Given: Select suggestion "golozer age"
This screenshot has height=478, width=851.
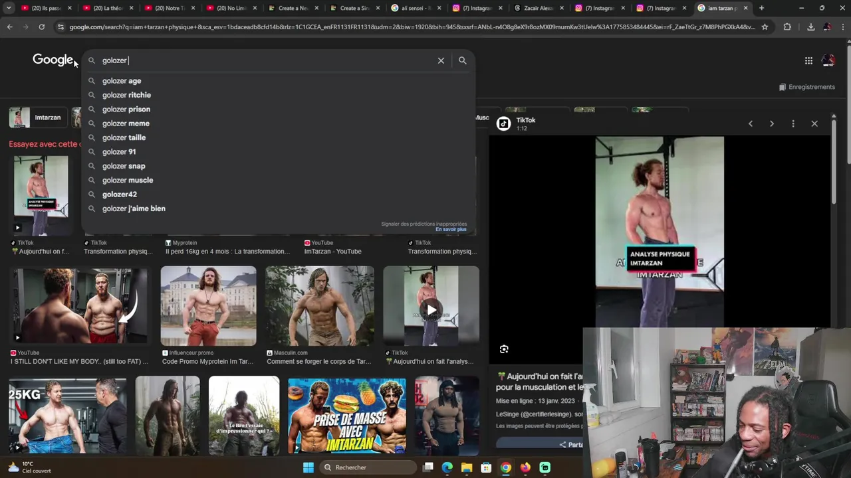Looking at the screenshot, I should click(x=278, y=81).
